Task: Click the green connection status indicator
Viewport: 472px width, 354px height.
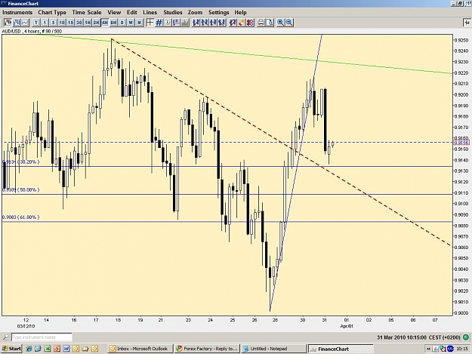Action: click(x=466, y=337)
